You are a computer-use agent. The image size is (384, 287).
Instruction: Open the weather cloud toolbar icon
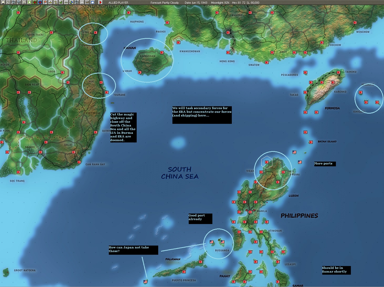(x=93, y=2)
